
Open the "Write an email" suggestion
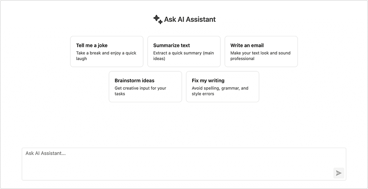click(x=261, y=51)
